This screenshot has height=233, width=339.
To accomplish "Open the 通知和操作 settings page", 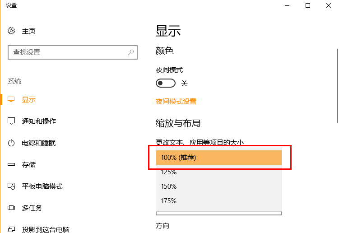I will 39,121.
